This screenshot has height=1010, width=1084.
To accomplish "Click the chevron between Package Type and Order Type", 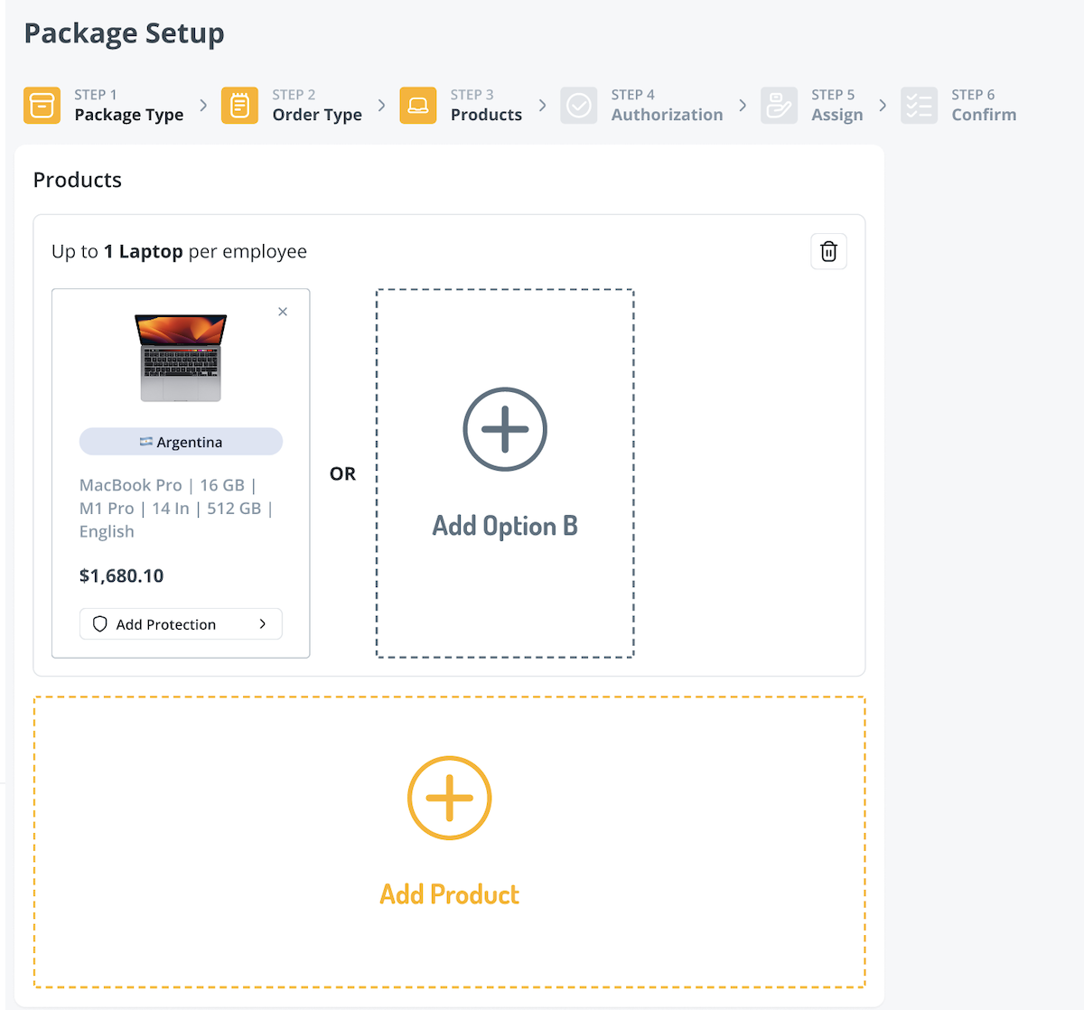I will [202, 105].
